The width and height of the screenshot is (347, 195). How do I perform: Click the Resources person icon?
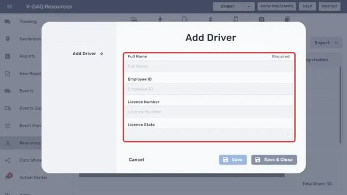(x=8, y=143)
